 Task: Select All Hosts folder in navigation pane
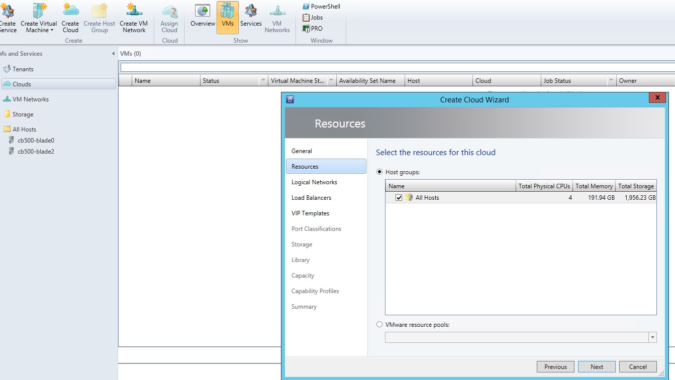click(20, 130)
